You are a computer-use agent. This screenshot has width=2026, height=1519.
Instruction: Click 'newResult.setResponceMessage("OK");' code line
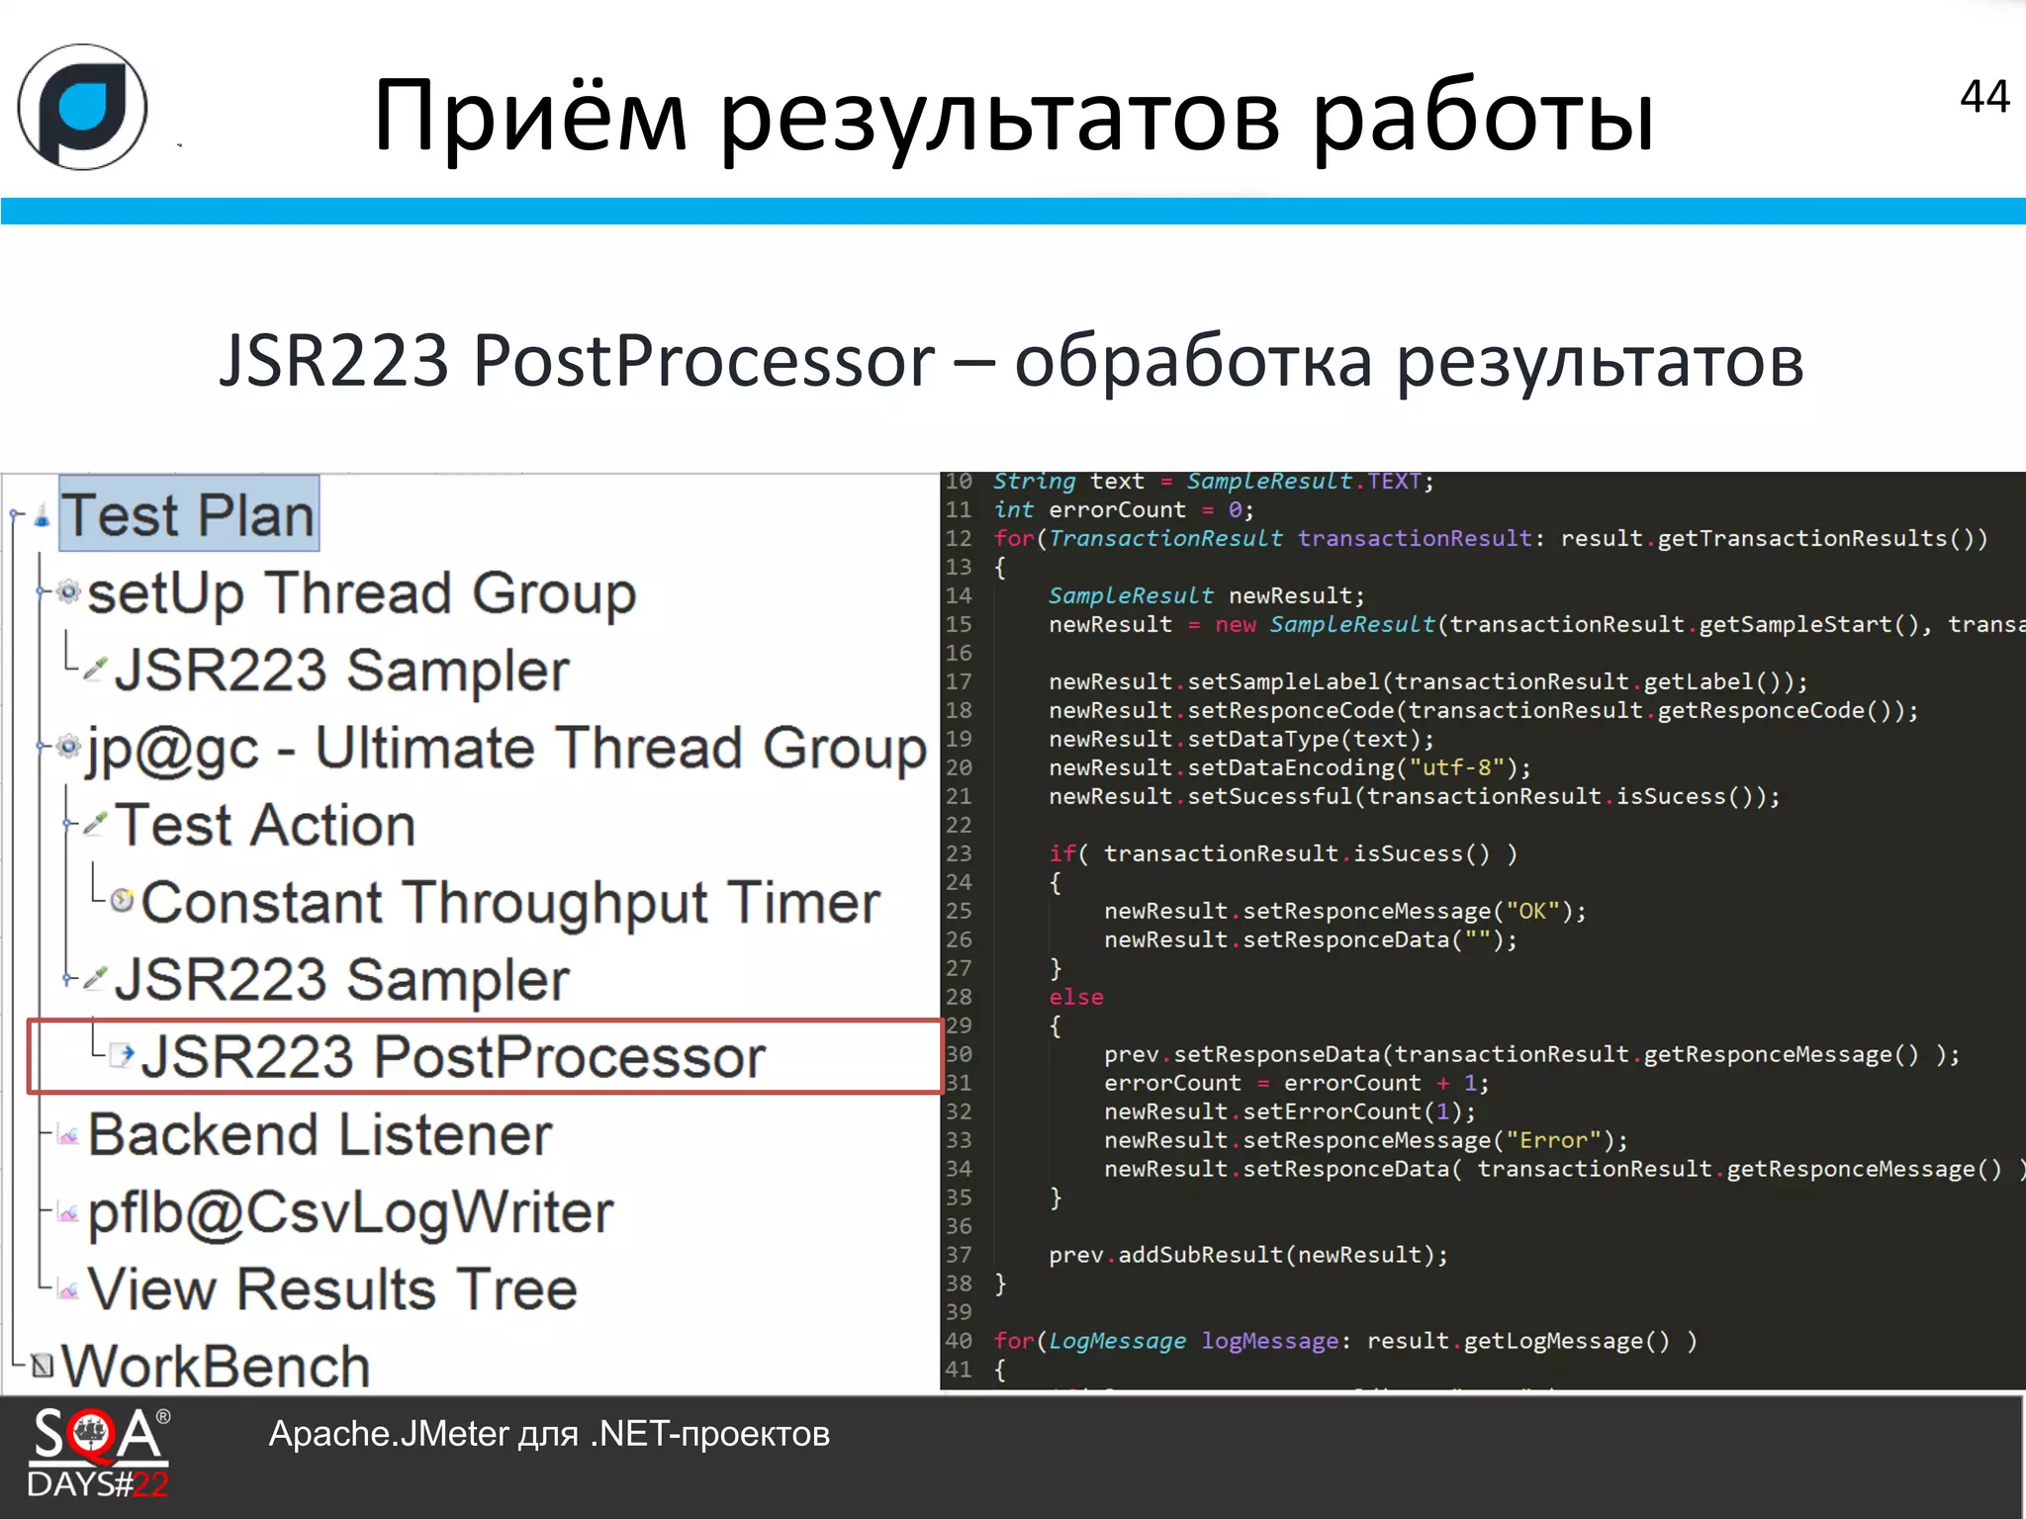[x=1345, y=912]
